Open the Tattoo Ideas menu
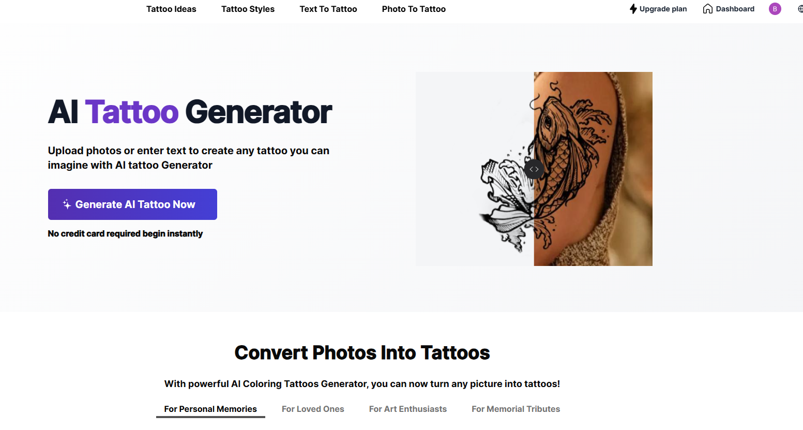Screen dimensions: 803x430 [x=171, y=9]
